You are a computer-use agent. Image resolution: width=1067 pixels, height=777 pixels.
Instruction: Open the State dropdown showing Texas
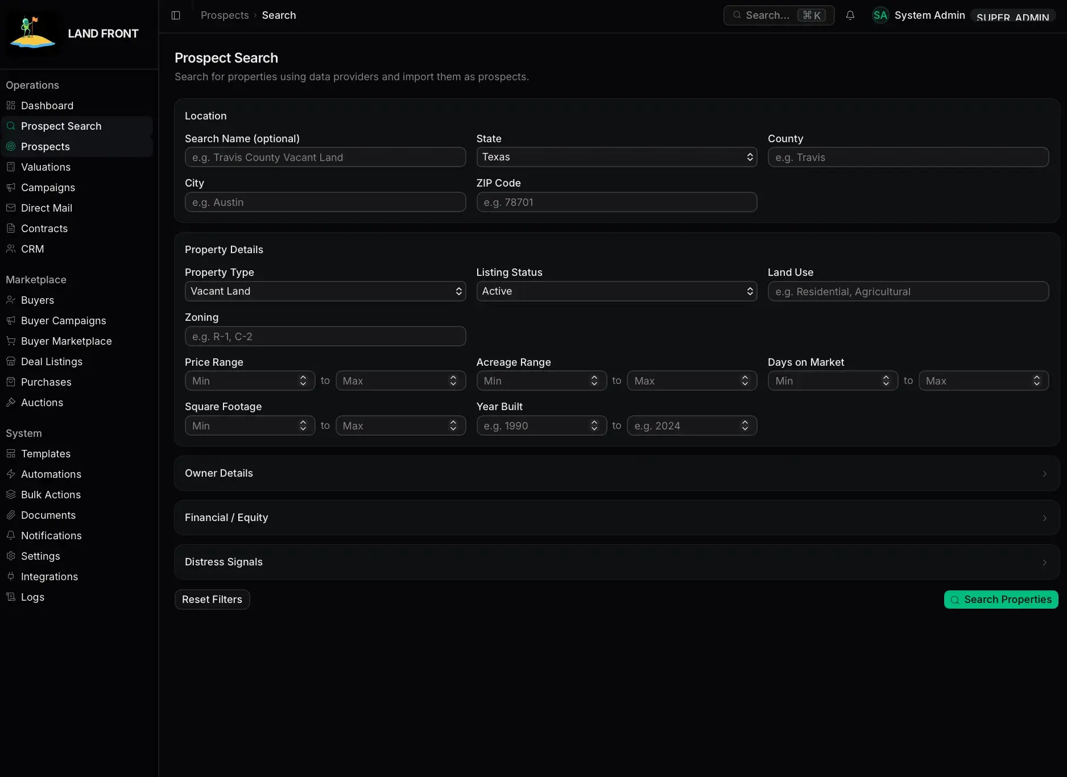(617, 157)
